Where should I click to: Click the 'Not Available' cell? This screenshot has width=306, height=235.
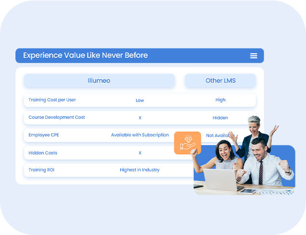tap(220, 135)
